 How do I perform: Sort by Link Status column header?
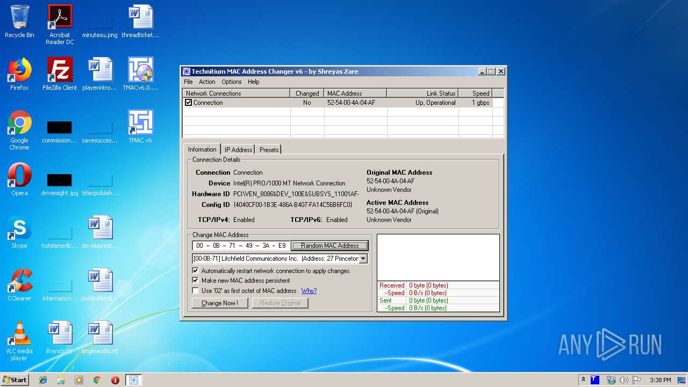click(422, 94)
